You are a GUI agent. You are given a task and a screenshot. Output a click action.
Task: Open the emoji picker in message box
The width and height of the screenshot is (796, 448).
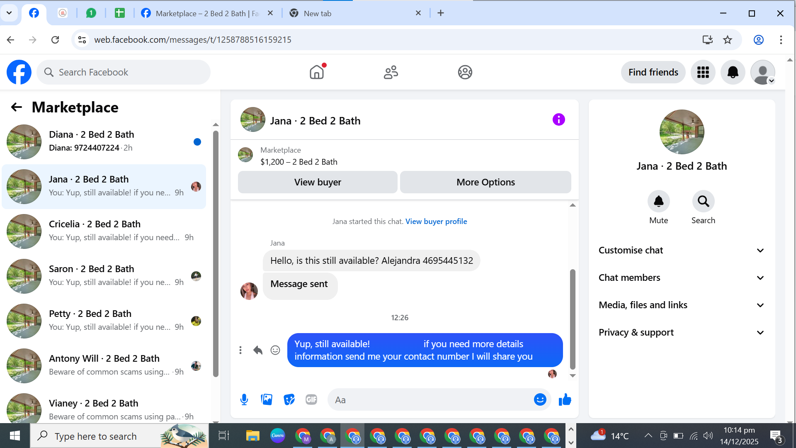pyautogui.click(x=540, y=399)
